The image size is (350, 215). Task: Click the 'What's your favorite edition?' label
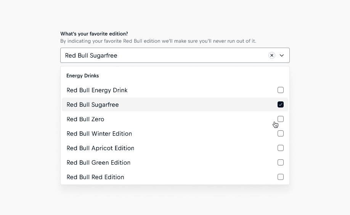click(x=94, y=34)
